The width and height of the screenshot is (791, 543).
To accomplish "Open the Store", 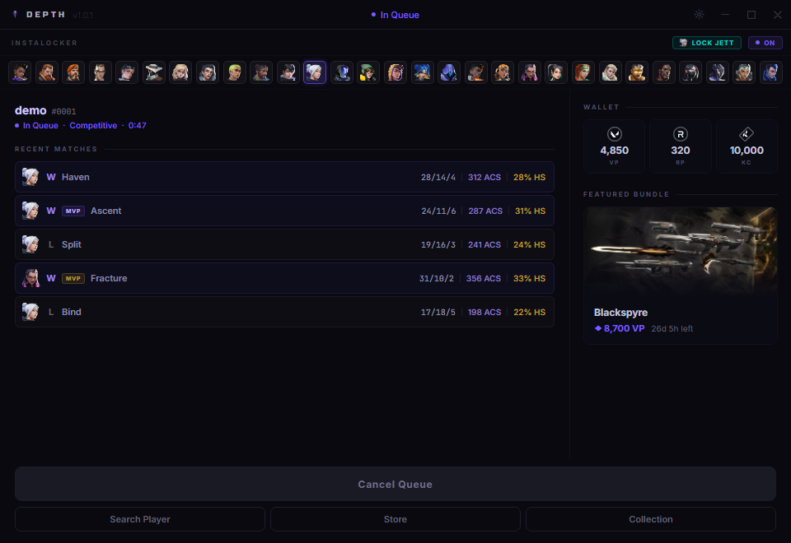I will tap(395, 519).
